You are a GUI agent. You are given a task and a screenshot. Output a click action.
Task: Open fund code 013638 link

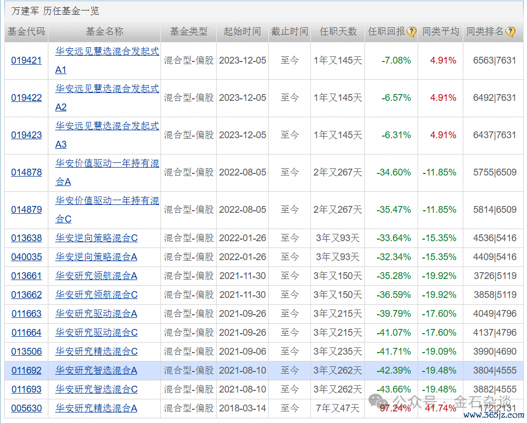tap(26, 238)
